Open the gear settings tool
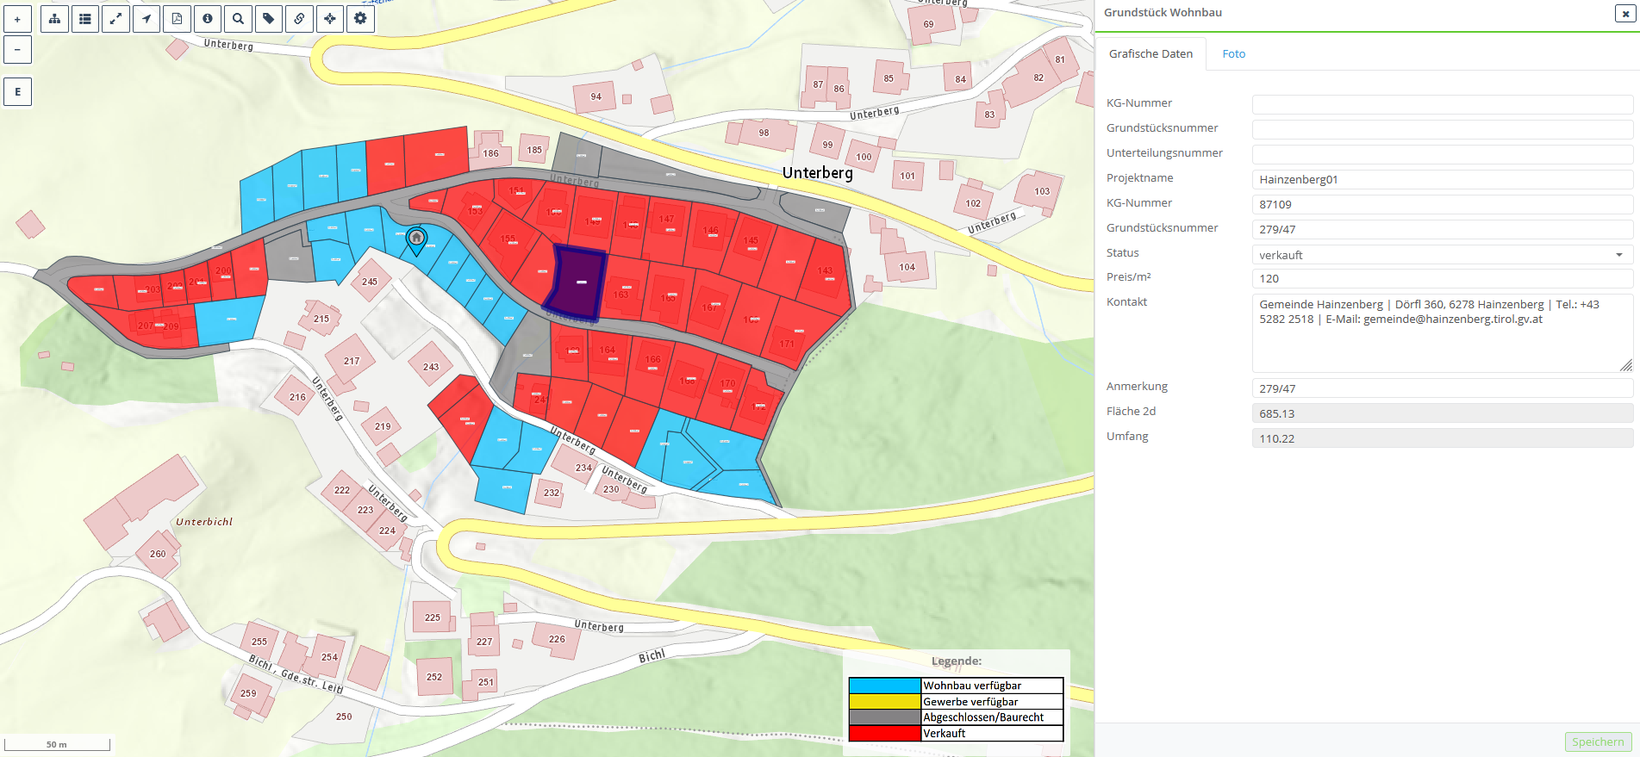This screenshot has width=1640, height=757. [x=360, y=19]
